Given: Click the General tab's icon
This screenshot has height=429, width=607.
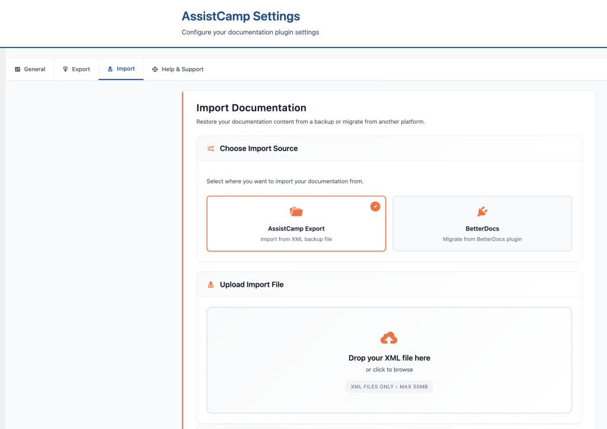Looking at the screenshot, I should click(x=18, y=69).
